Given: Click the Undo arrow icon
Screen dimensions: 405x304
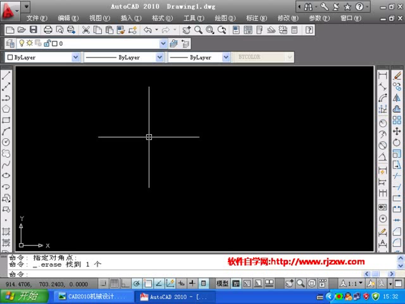Looking at the screenshot, I should pos(148,30).
